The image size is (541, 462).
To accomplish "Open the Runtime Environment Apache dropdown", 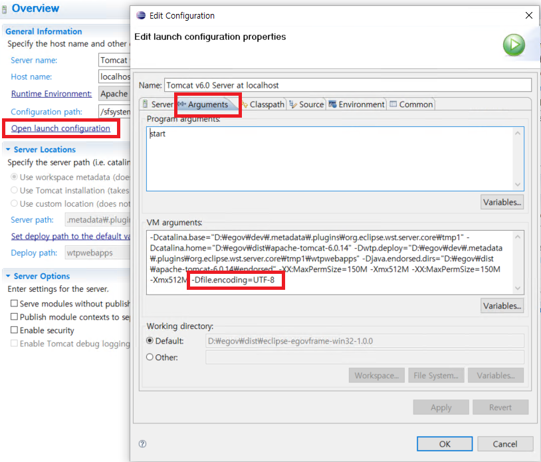I will pyautogui.click(x=114, y=94).
